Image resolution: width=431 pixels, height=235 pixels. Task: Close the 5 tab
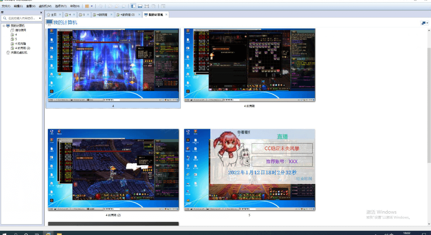pyautogui.click(x=88, y=15)
